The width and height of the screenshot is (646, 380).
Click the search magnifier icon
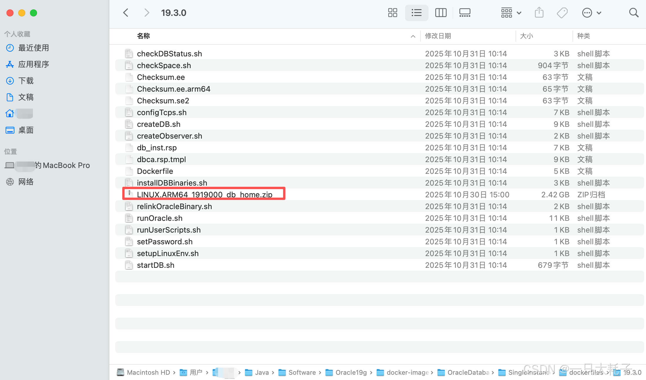coord(634,13)
